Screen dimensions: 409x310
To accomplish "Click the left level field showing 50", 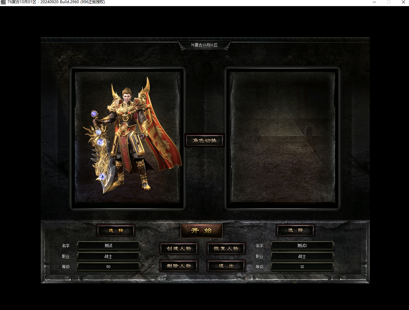I will point(109,267).
